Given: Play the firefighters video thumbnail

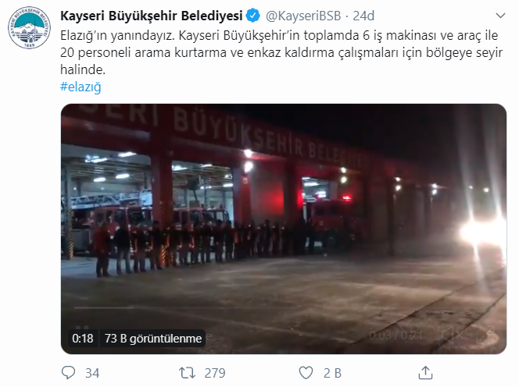Looking at the screenshot, I should click(x=284, y=229).
